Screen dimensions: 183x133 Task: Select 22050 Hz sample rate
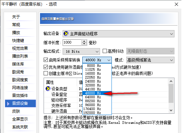pos(97,77)
